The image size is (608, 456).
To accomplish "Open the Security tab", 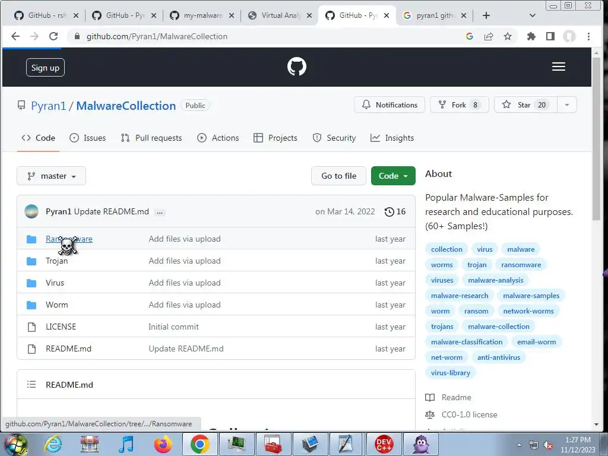I will [x=334, y=138].
